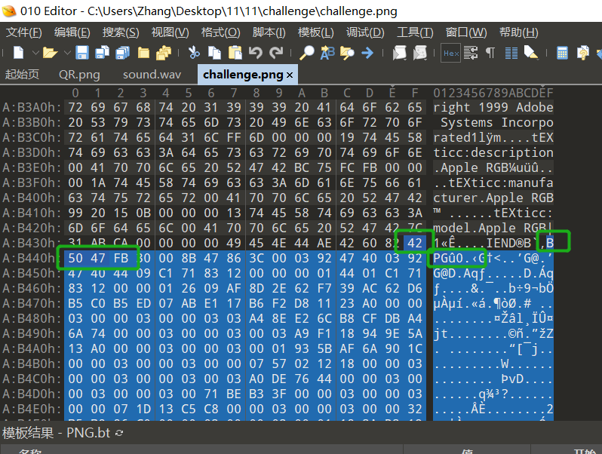This screenshot has width=602, height=454.
Task: Open the 编辑(E) menu
Action: coord(72,32)
